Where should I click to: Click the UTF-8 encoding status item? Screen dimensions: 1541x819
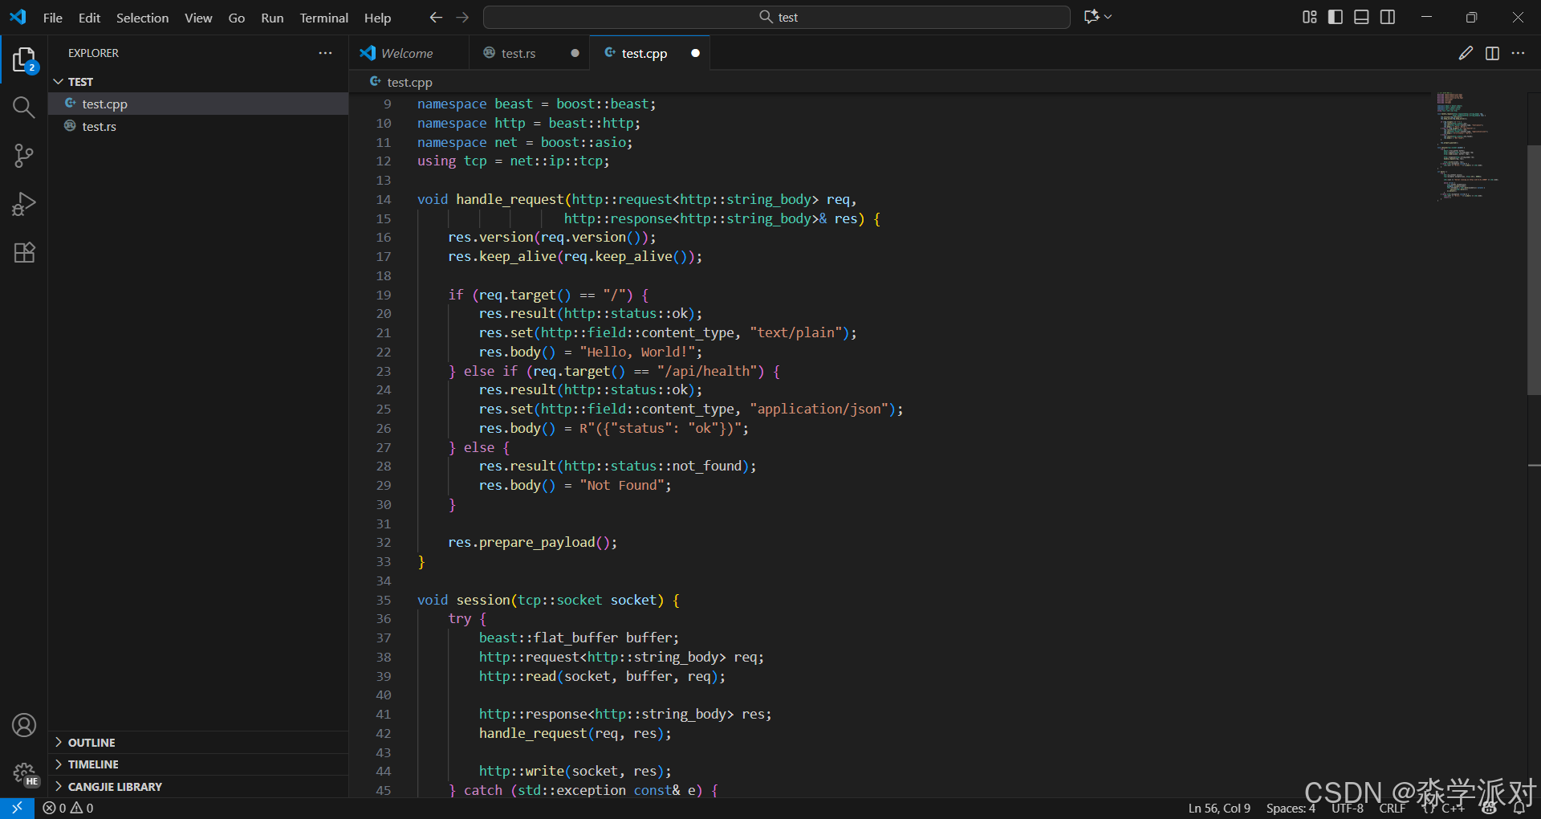1348,808
